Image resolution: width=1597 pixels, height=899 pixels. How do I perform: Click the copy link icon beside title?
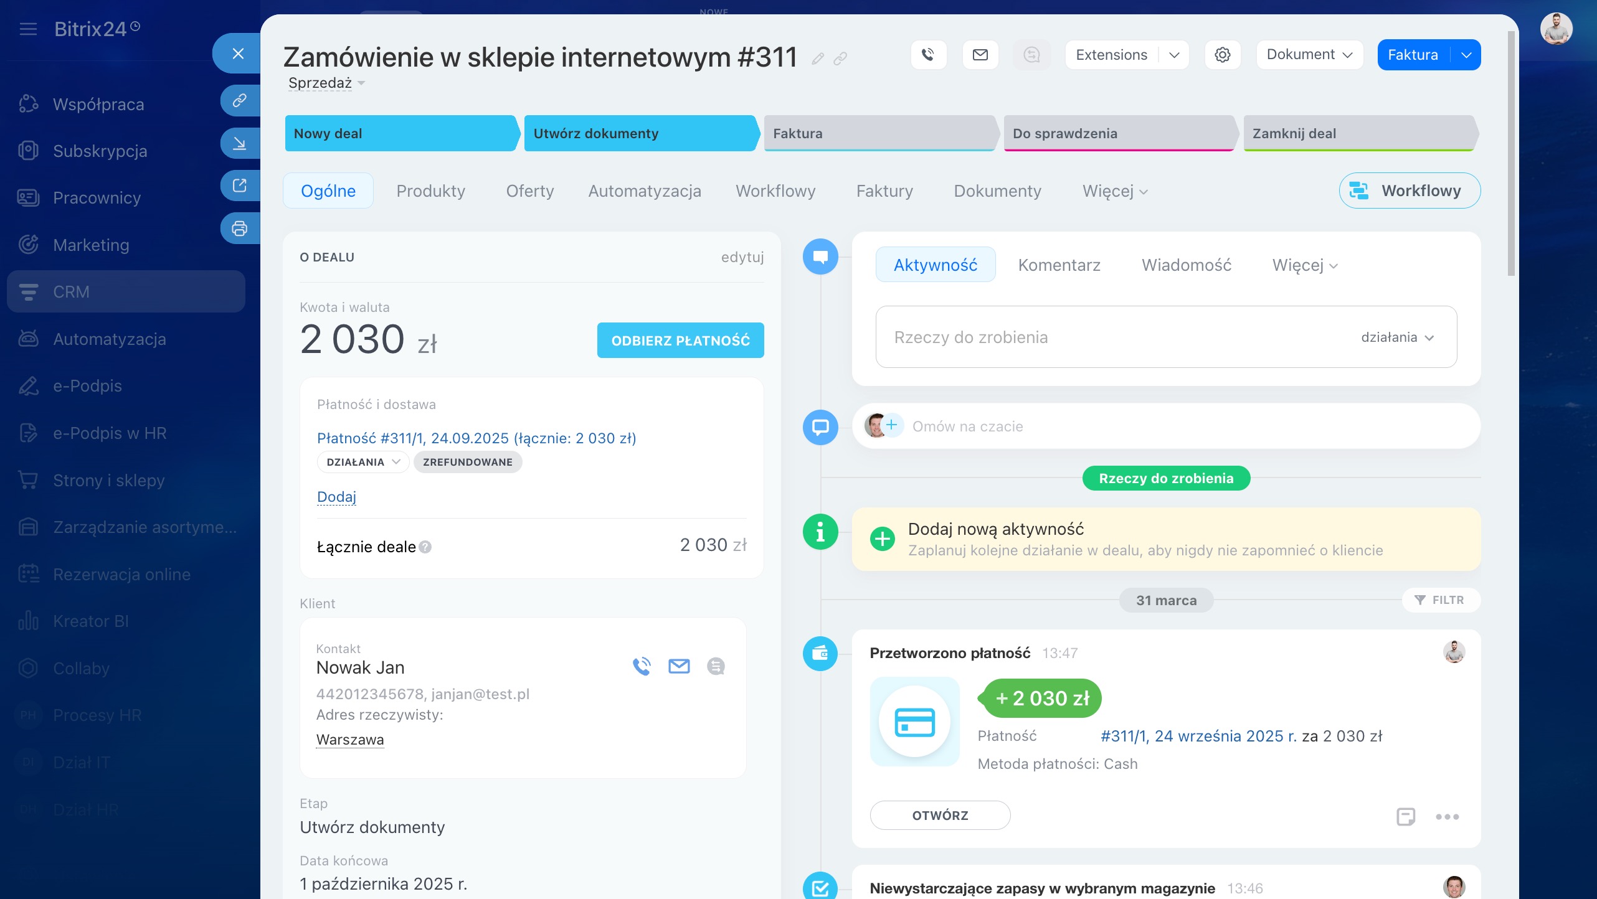coord(840,59)
